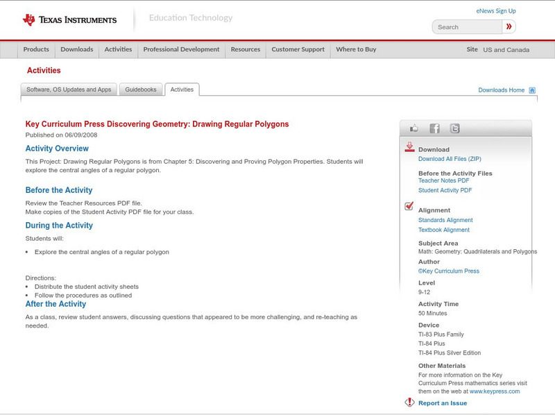Click the Facebook share icon

[x=434, y=128]
